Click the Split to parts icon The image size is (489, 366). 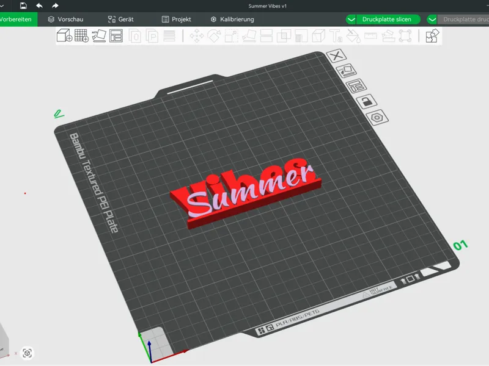(152, 36)
